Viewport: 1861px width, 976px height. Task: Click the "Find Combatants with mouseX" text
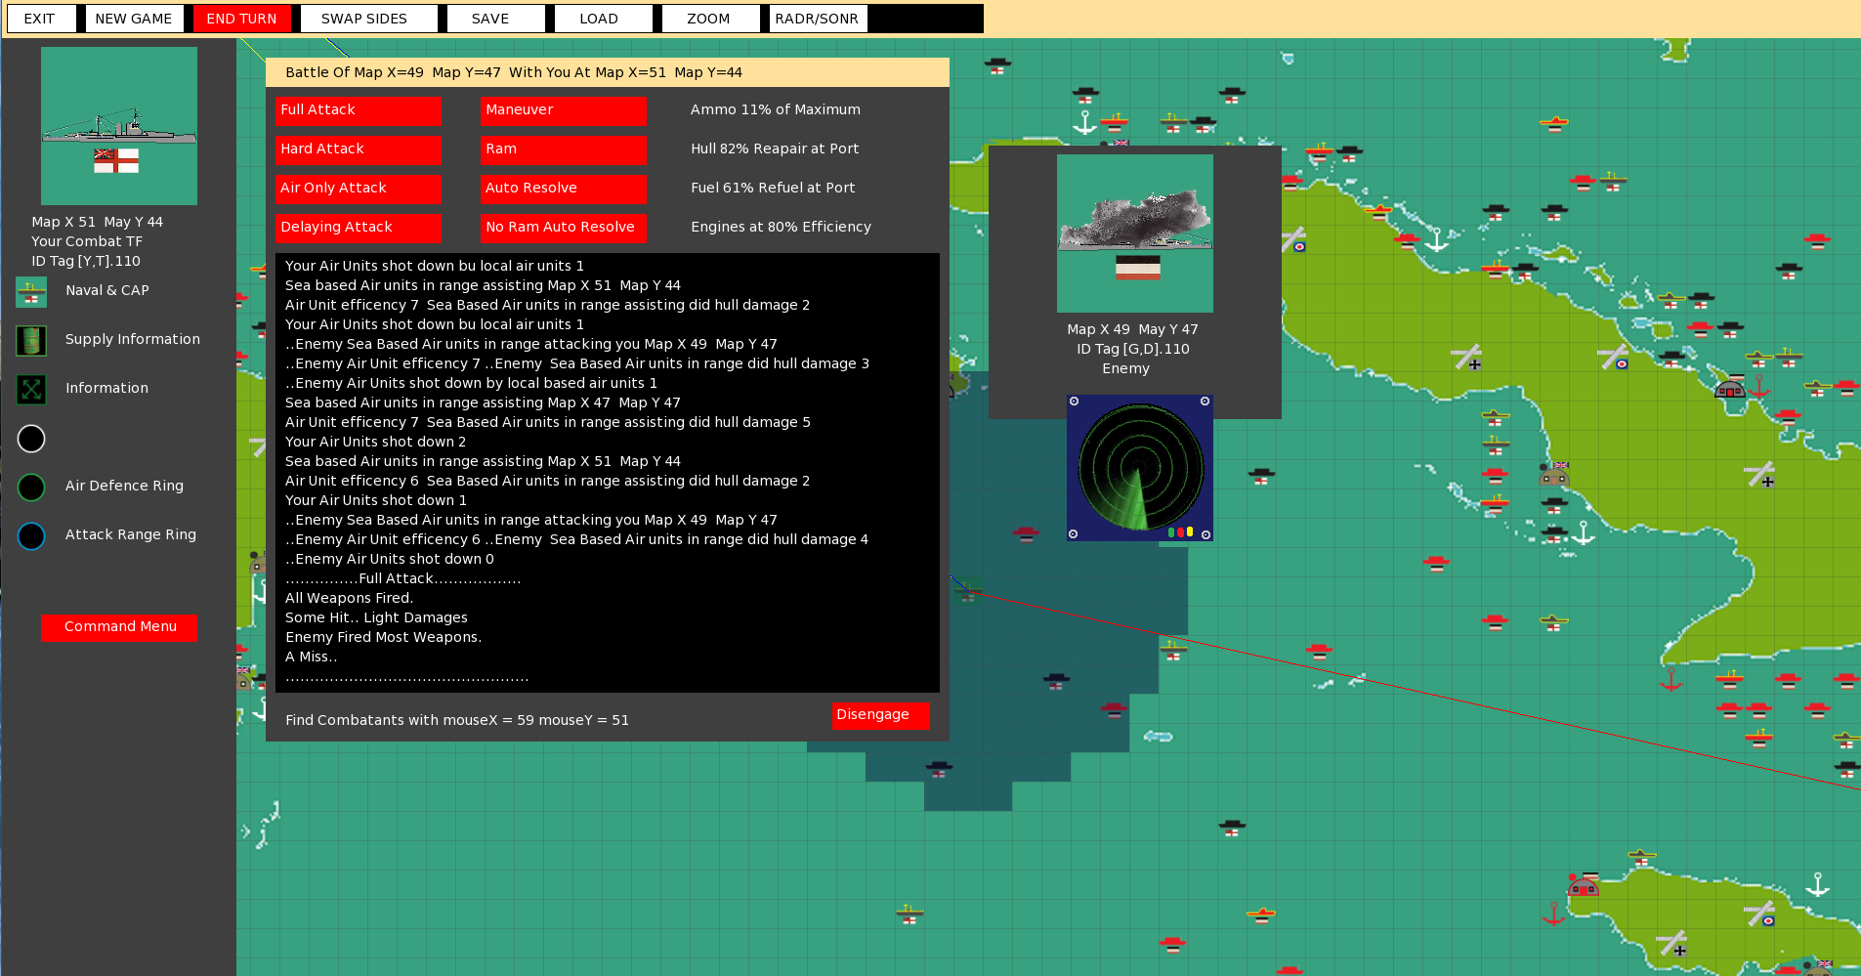[x=457, y=720]
